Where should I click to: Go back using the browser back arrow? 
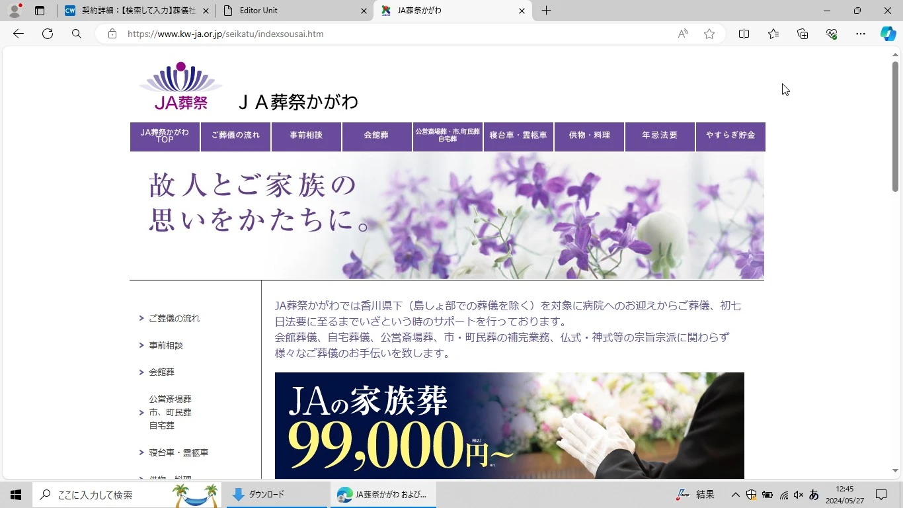[x=19, y=34]
